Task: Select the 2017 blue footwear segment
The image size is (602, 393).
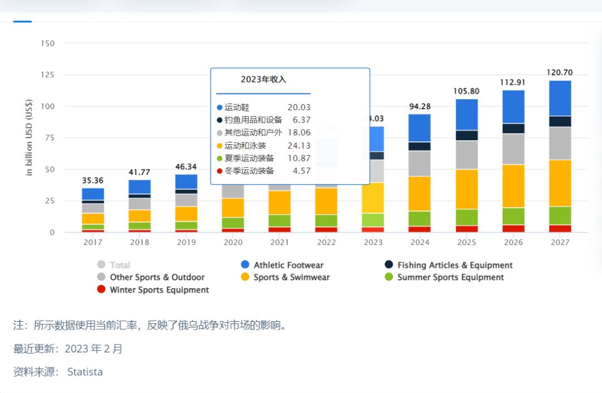Action: pos(93,194)
